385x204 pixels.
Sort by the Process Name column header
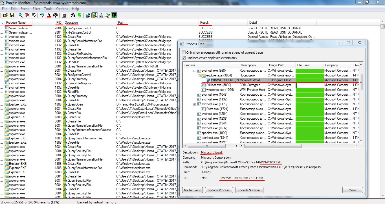coord(19,23)
